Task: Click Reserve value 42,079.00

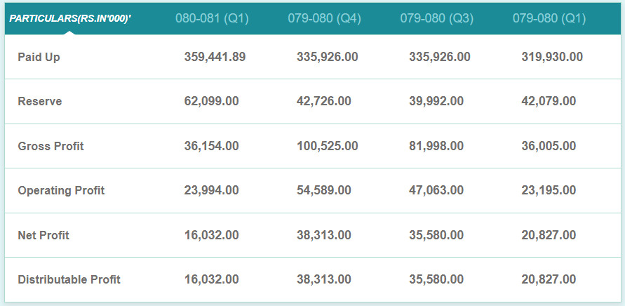Action: (549, 101)
